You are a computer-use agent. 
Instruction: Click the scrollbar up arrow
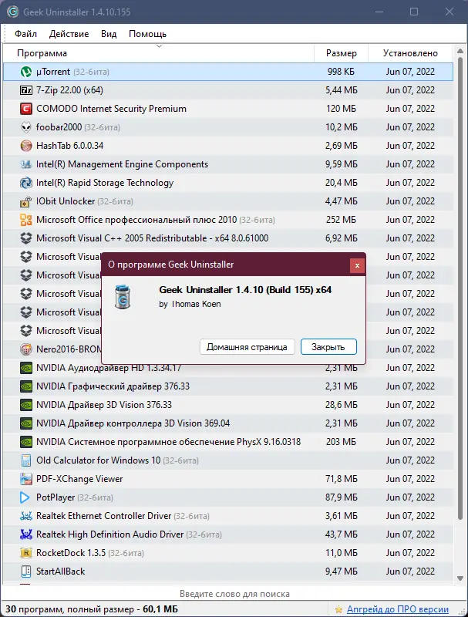(460, 51)
